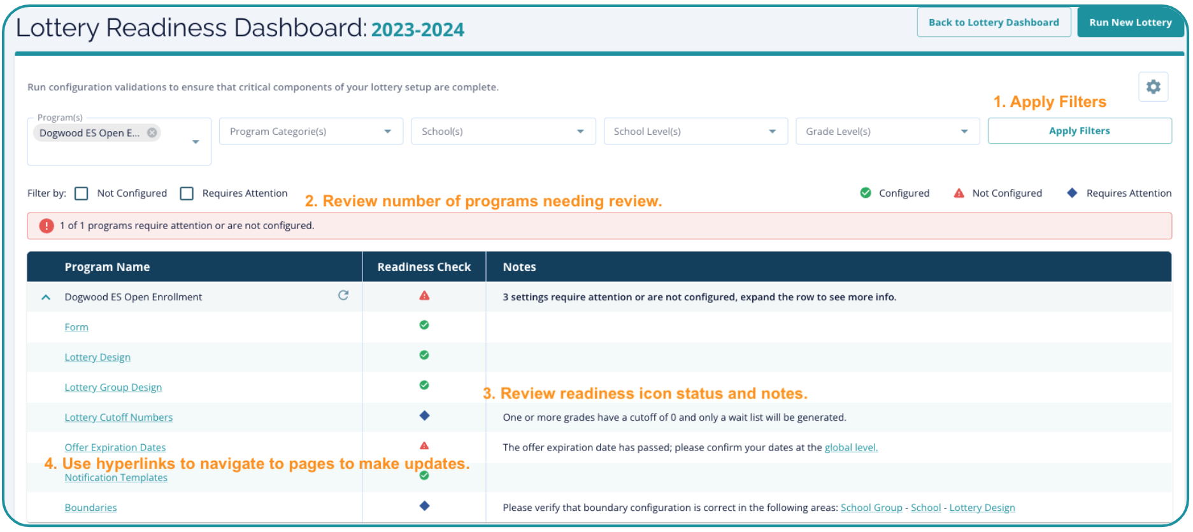Enable the Requires Attention filter checkbox
Viewport: 1193px width, 532px height.
coord(187,193)
